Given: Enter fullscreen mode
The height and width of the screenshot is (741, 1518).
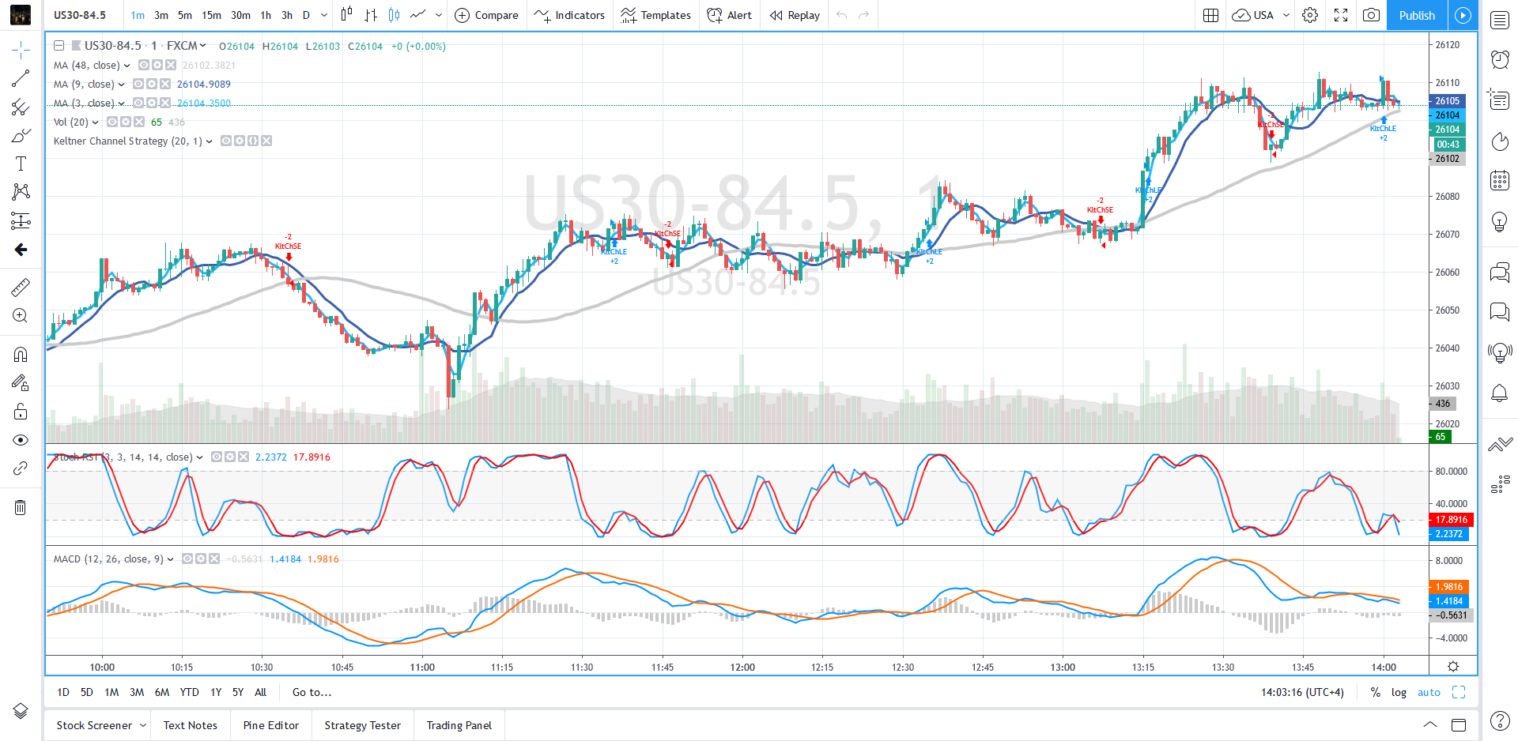Looking at the screenshot, I should point(1341,15).
